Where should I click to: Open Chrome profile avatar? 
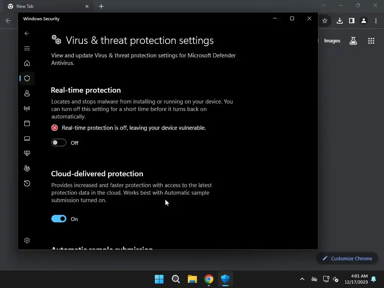364,21
